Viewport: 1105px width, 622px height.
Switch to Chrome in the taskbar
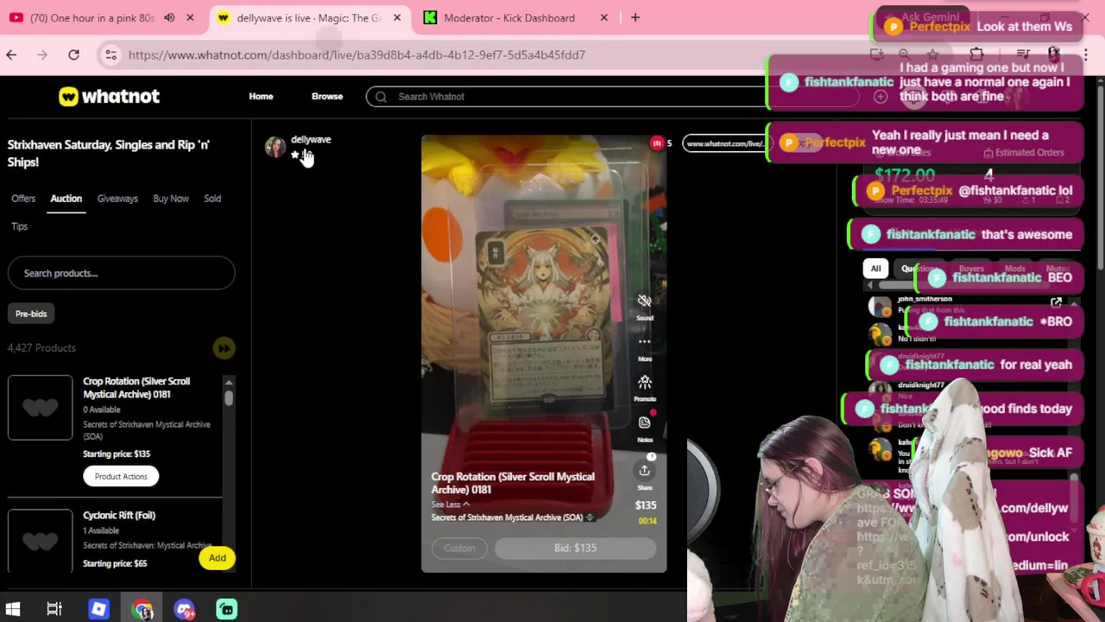click(x=142, y=609)
